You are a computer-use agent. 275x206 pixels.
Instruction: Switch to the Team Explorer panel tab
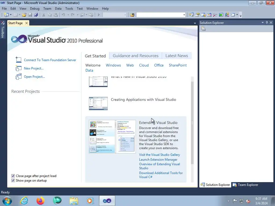point(245,185)
